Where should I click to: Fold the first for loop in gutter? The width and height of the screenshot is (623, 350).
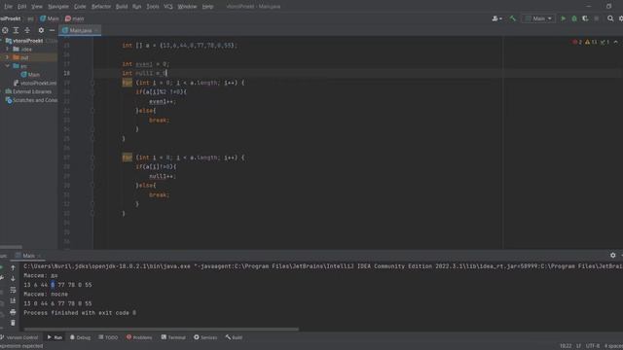click(x=92, y=83)
